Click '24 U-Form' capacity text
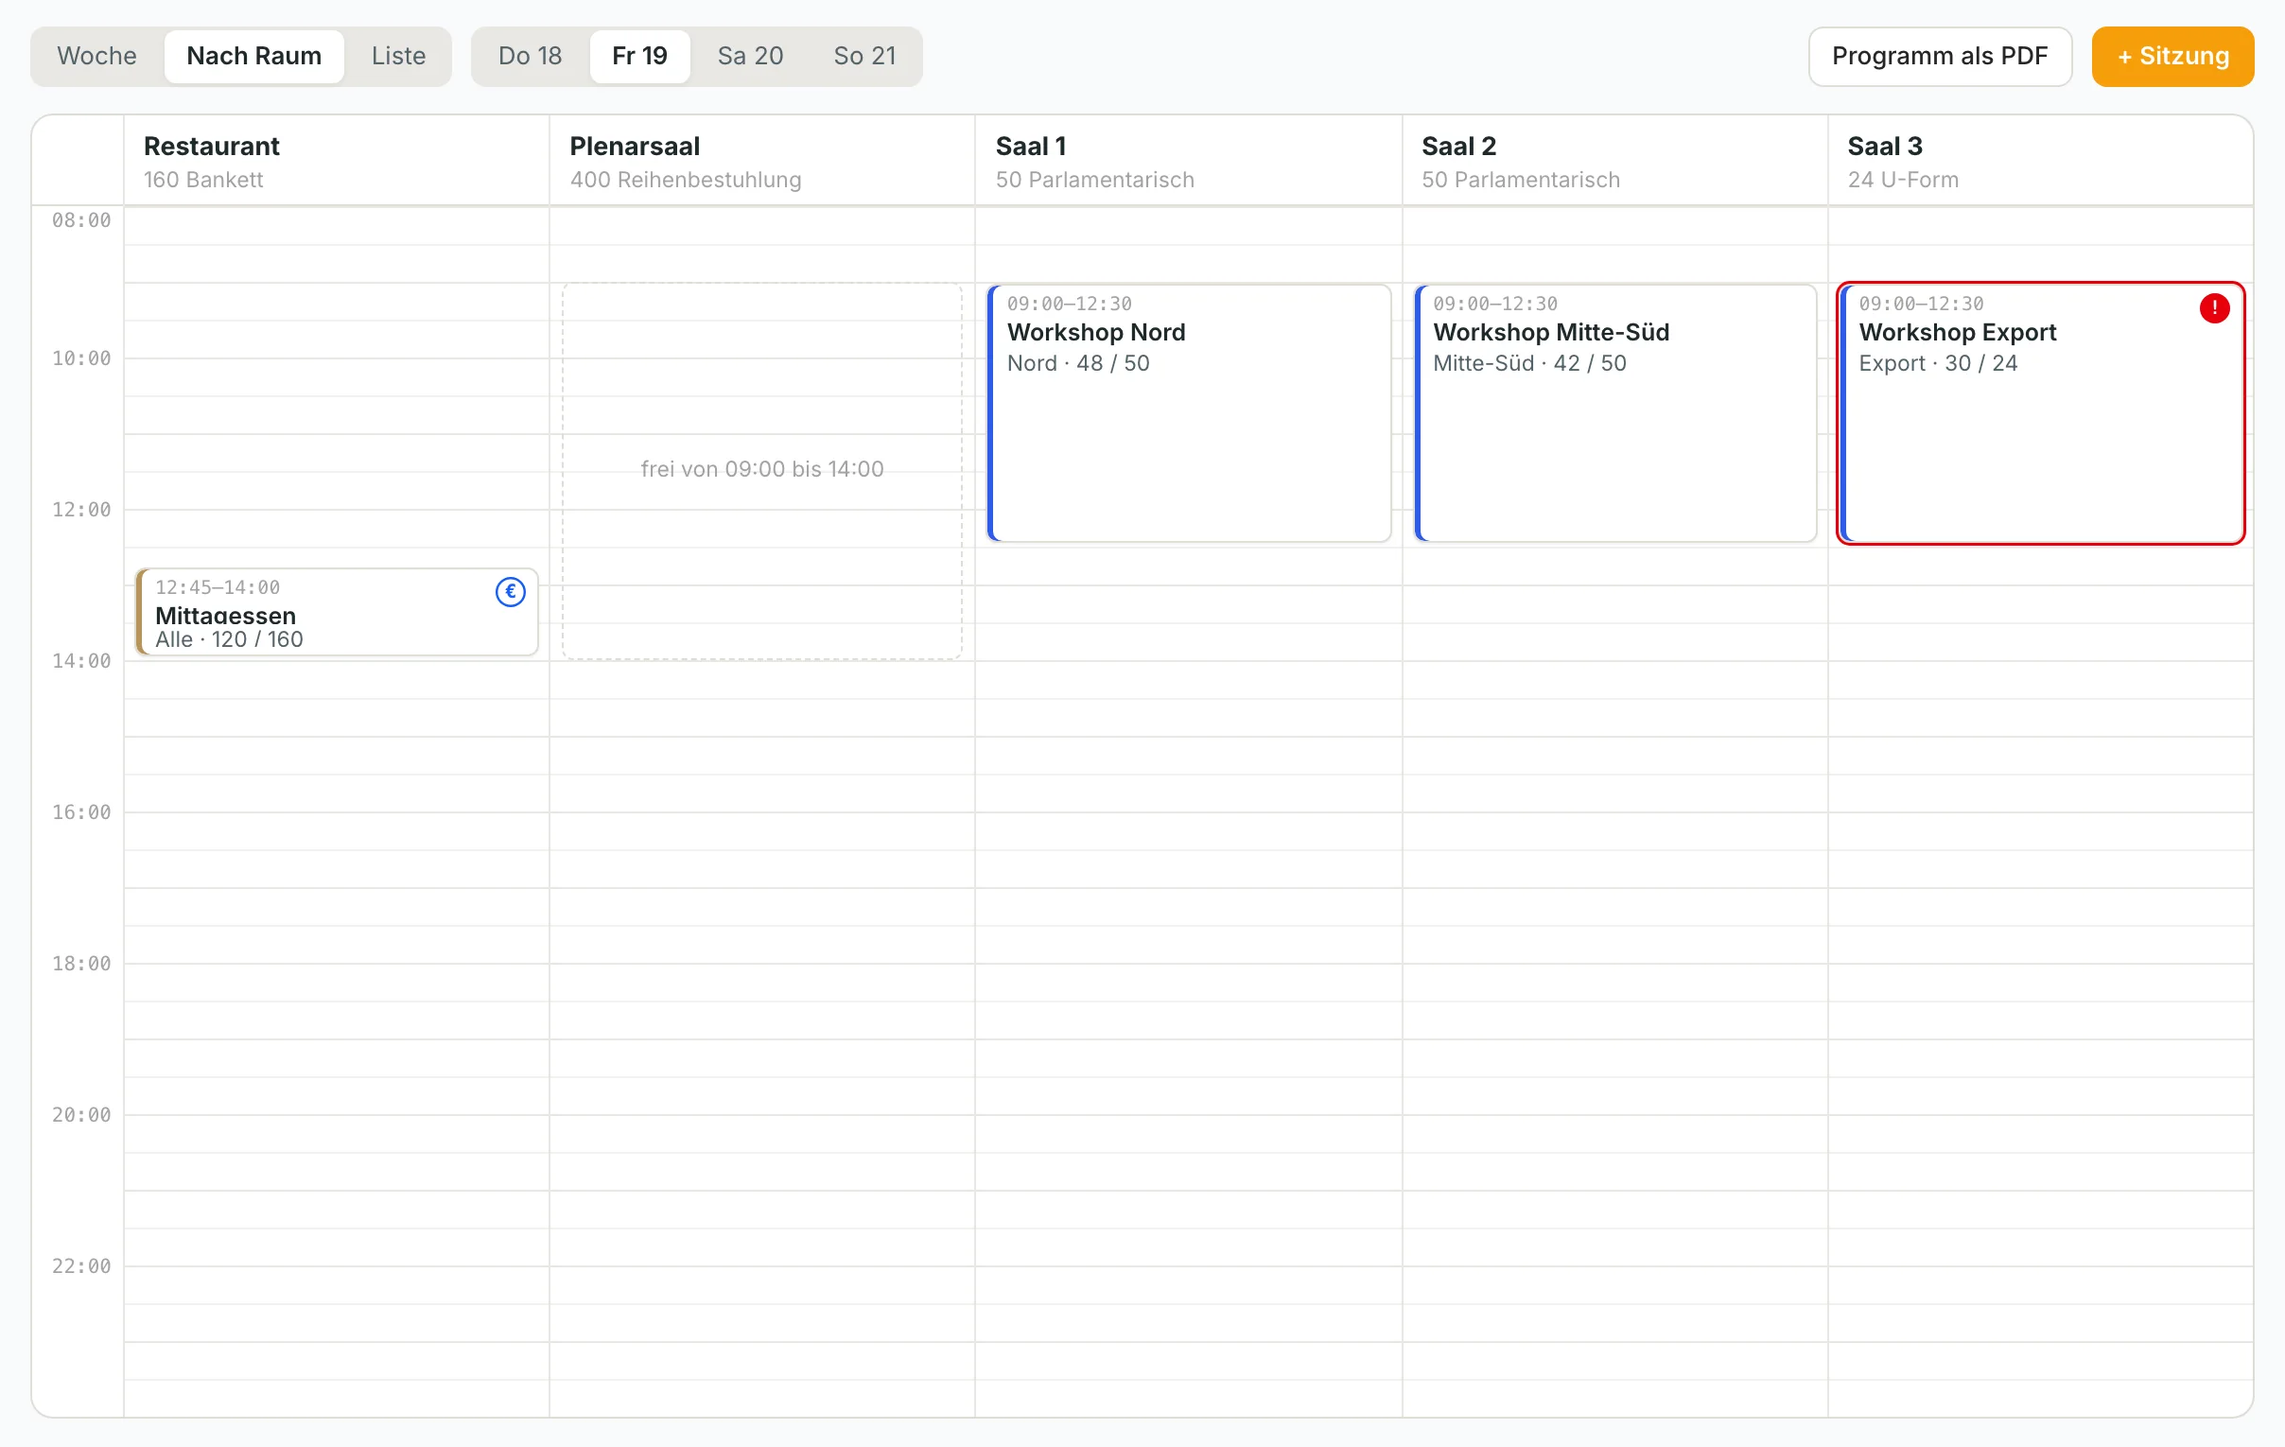This screenshot has height=1447, width=2285. (x=1903, y=180)
